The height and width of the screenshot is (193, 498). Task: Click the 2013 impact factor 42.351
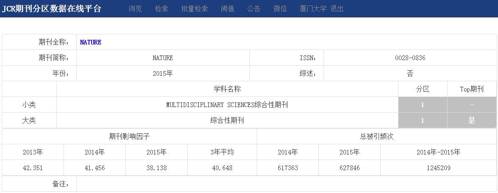click(x=33, y=168)
